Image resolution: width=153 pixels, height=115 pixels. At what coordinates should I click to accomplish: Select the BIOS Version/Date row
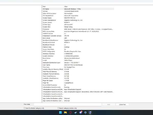[78, 31]
